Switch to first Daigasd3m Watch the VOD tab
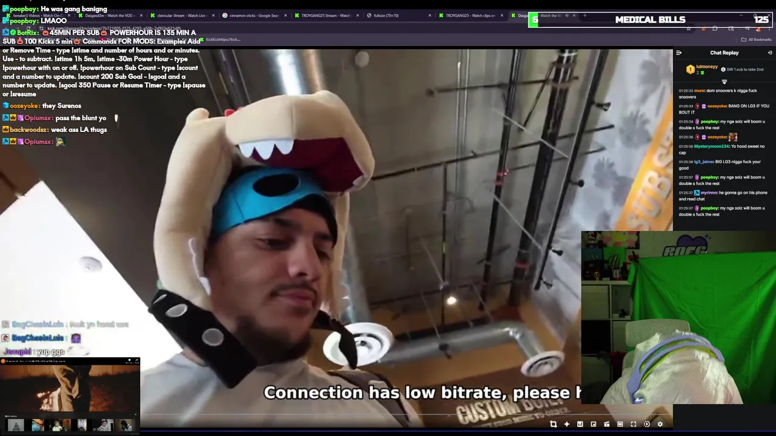The width and height of the screenshot is (776, 436). [110, 15]
